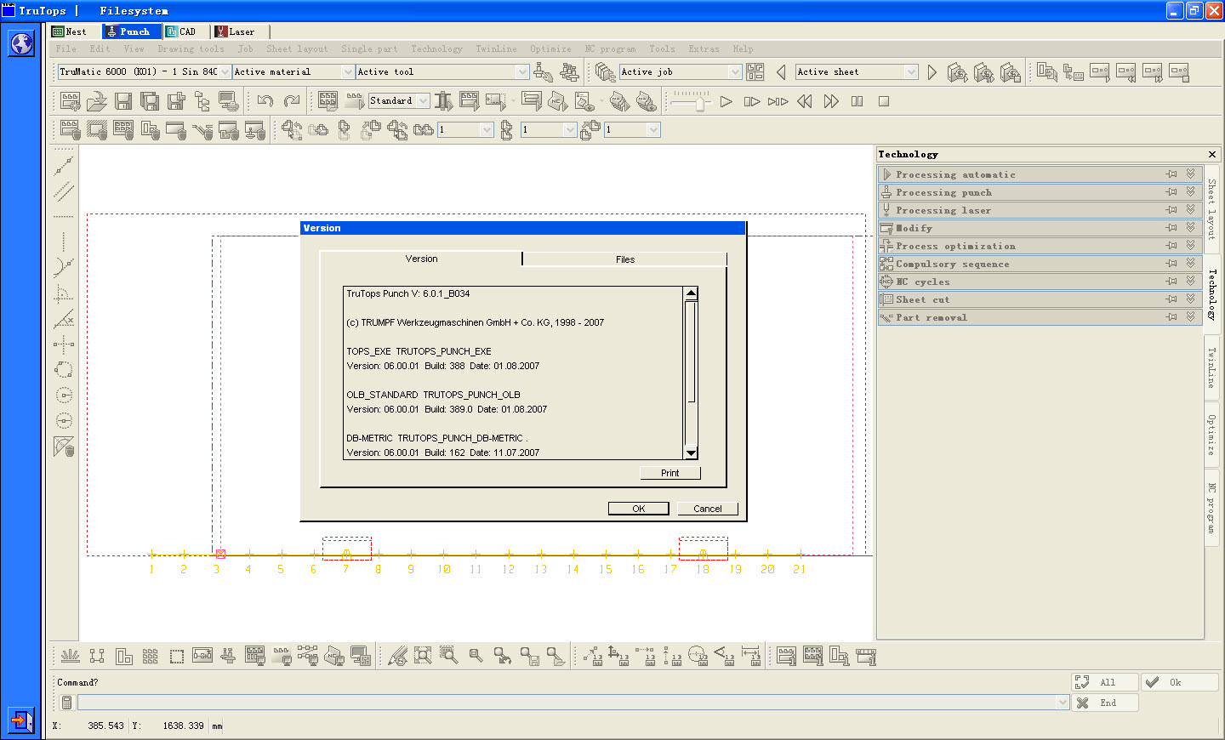Click the circle measure icon in bottom toolbar
Viewport: 1225px width, 740px height.
coord(698,656)
